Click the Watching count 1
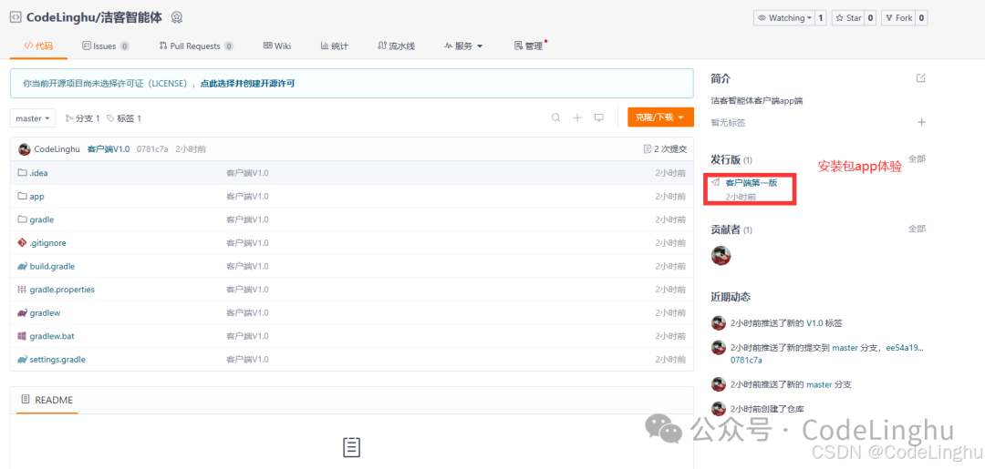This screenshot has width=985, height=469. [x=821, y=18]
